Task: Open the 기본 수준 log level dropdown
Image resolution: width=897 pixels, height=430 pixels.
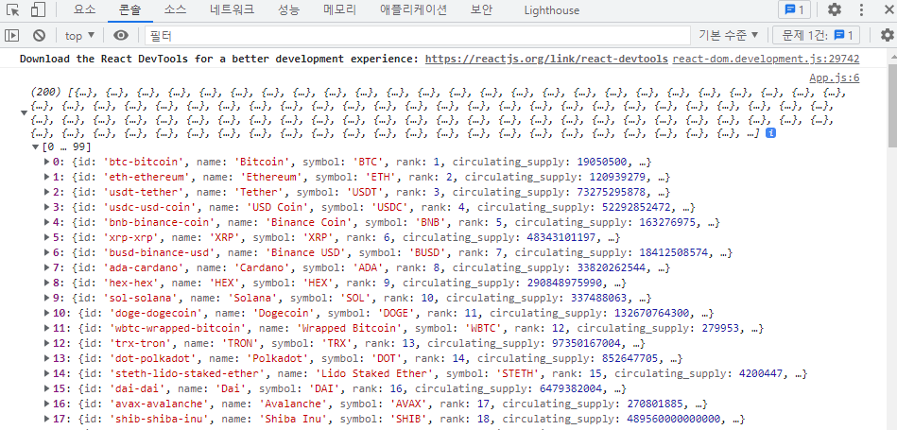Action: (728, 36)
